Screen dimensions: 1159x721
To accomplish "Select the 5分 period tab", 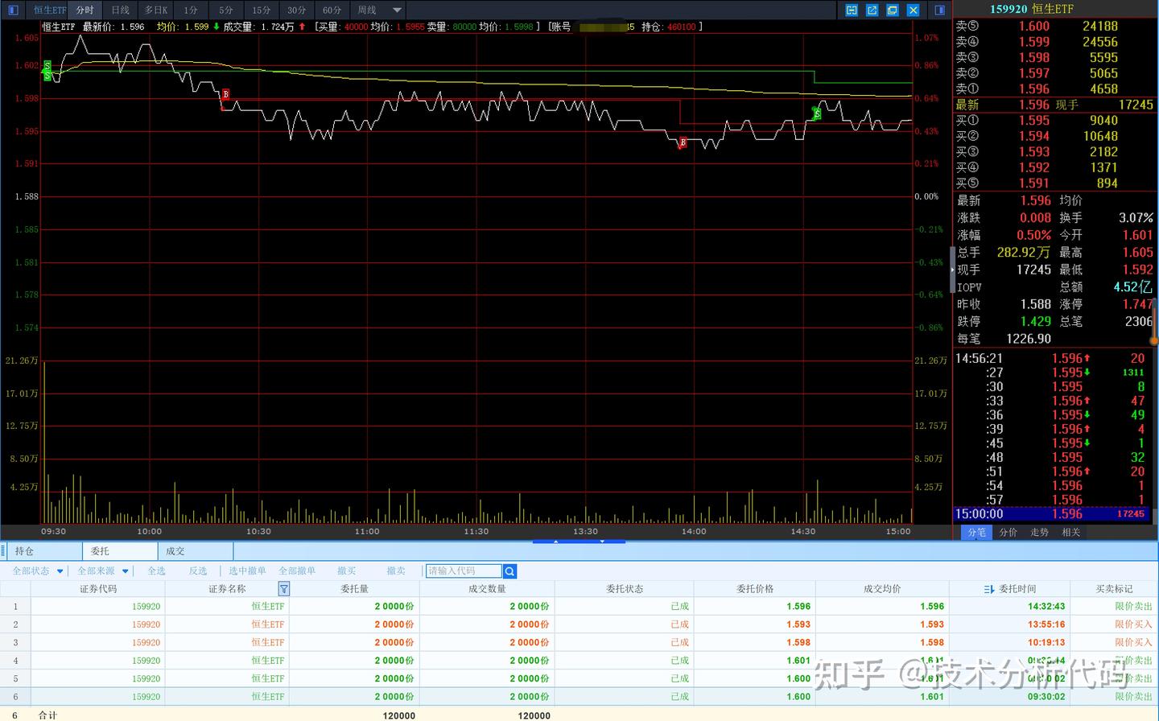I will pos(226,10).
